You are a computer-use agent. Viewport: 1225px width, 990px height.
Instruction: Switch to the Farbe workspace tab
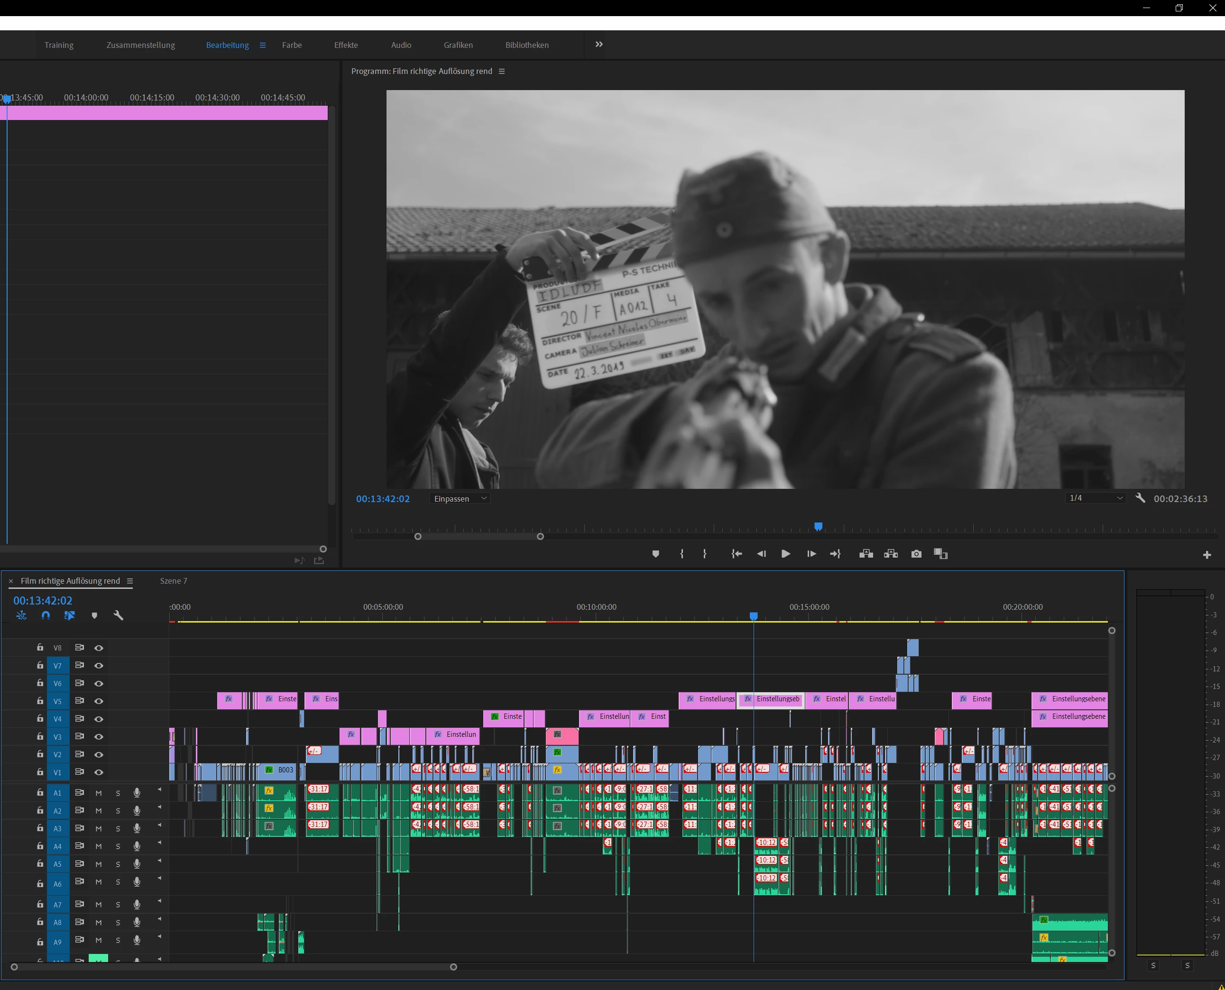click(291, 45)
